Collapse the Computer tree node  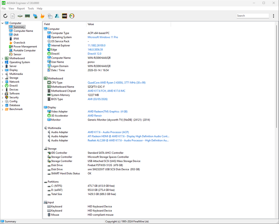click(x=3, y=23)
